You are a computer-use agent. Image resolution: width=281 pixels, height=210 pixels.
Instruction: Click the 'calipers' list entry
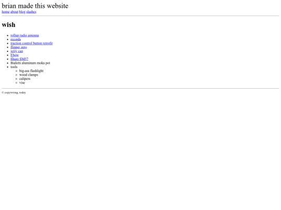[25, 79]
